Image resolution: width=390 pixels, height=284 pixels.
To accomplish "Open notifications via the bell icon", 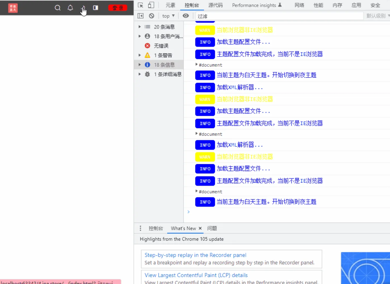I will [x=70, y=8].
